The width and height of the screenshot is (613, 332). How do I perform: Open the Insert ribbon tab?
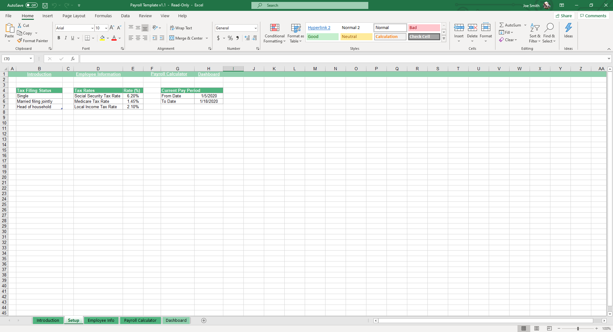(48, 16)
